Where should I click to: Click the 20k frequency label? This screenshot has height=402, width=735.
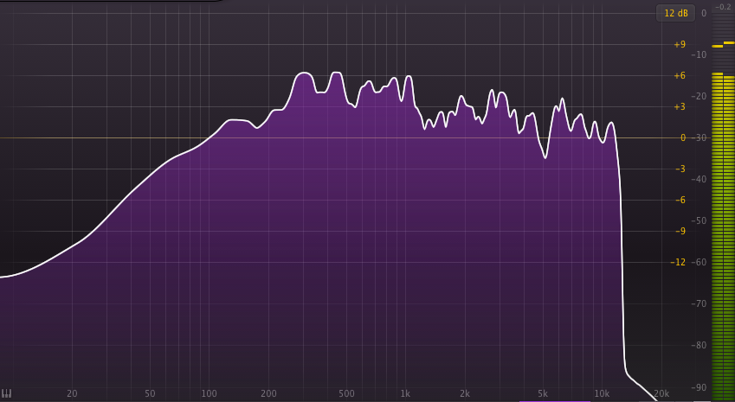pos(661,393)
